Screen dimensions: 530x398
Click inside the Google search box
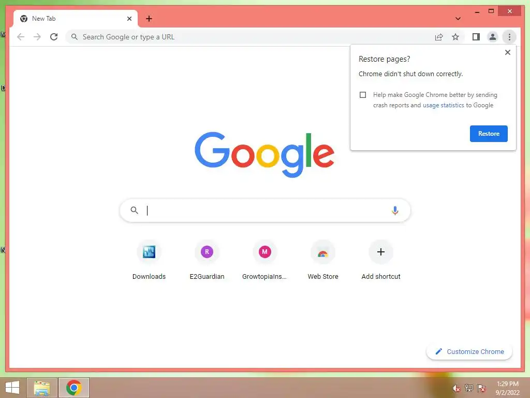coord(265,210)
